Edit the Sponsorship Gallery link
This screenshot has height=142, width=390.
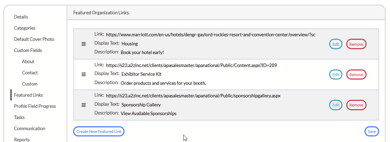click(336, 105)
